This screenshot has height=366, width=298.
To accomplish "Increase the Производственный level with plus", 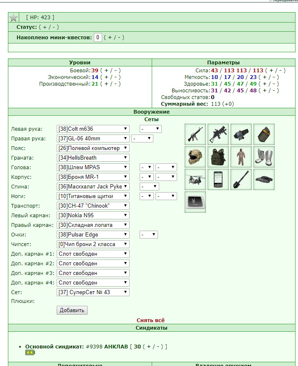I will click(x=106, y=84).
